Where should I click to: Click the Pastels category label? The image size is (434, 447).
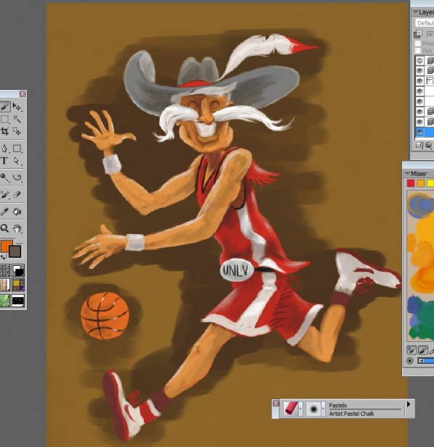[337, 406]
